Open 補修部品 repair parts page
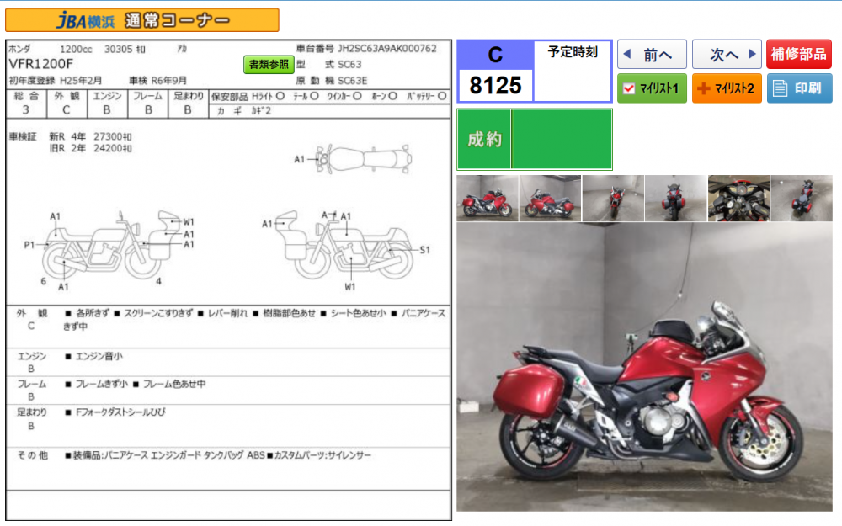This screenshot has height=526, width=842. [798, 54]
